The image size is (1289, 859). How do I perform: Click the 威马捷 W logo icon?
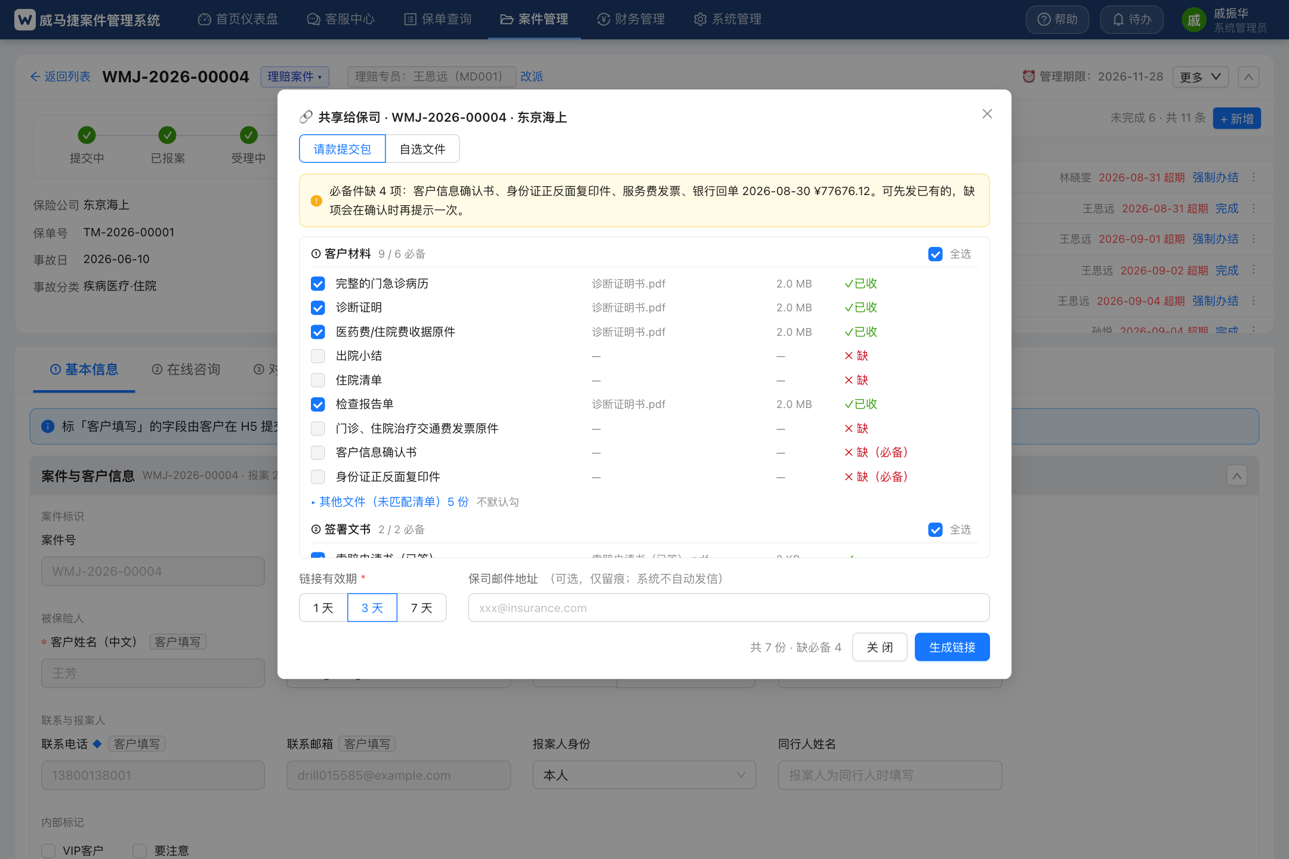pyautogui.click(x=25, y=20)
